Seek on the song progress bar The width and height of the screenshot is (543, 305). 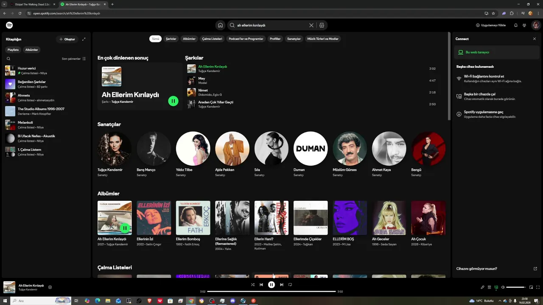pyautogui.click(x=271, y=291)
